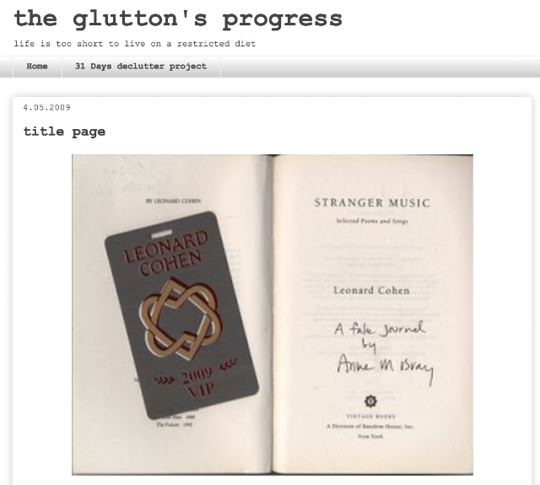Click the lanyard slot on the badge
Screen dimensions: 540x485
162,234
